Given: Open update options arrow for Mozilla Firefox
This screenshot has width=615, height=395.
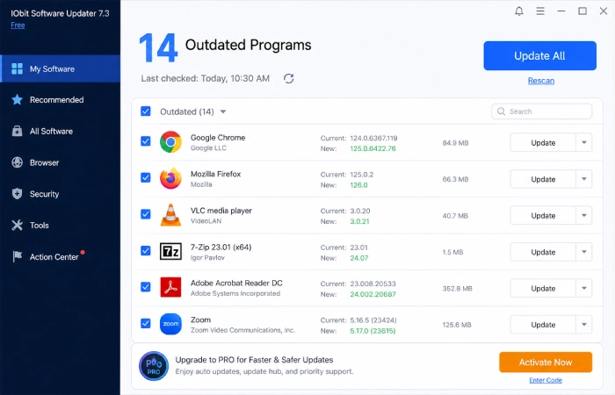Looking at the screenshot, I should point(584,179).
